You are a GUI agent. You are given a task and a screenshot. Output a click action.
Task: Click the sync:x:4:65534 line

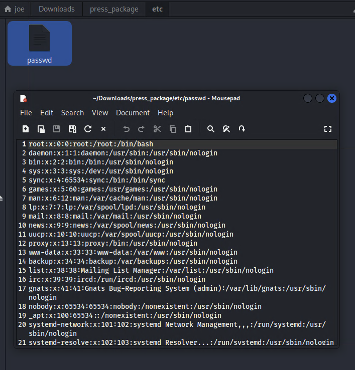click(97, 180)
